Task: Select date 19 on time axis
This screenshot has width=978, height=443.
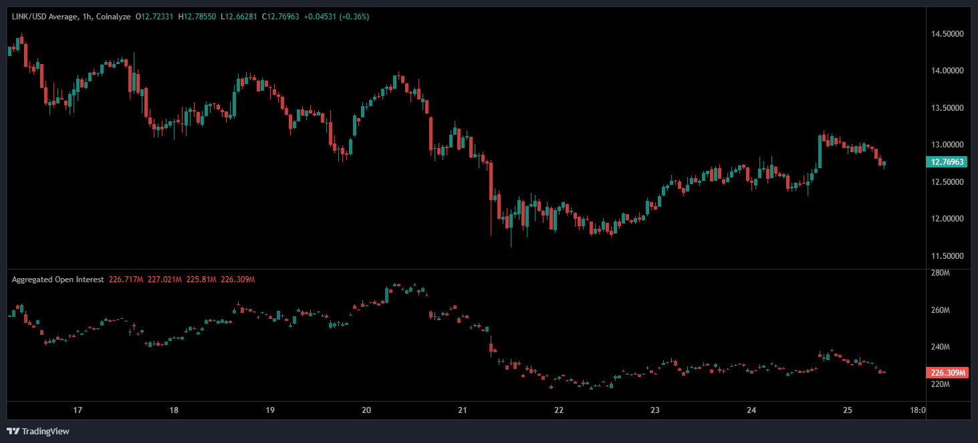Action: [270, 410]
